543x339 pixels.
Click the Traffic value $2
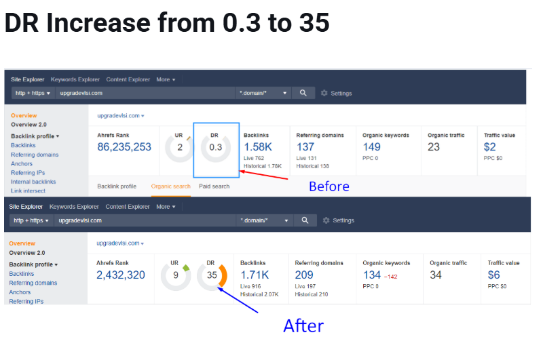(489, 147)
